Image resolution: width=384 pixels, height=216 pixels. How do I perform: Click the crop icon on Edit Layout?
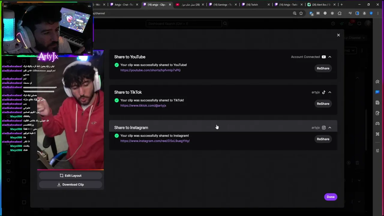point(61,176)
